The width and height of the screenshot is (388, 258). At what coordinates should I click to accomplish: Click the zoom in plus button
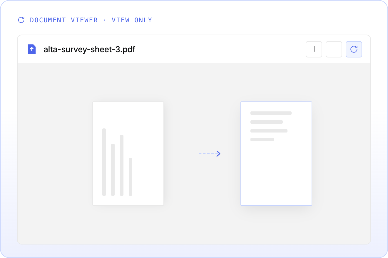point(314,49)
